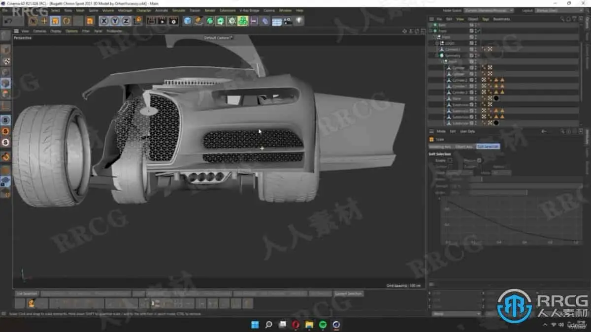Switch to the Modeling Axis tab
591x332 pixels.
[x=440, y=147]
